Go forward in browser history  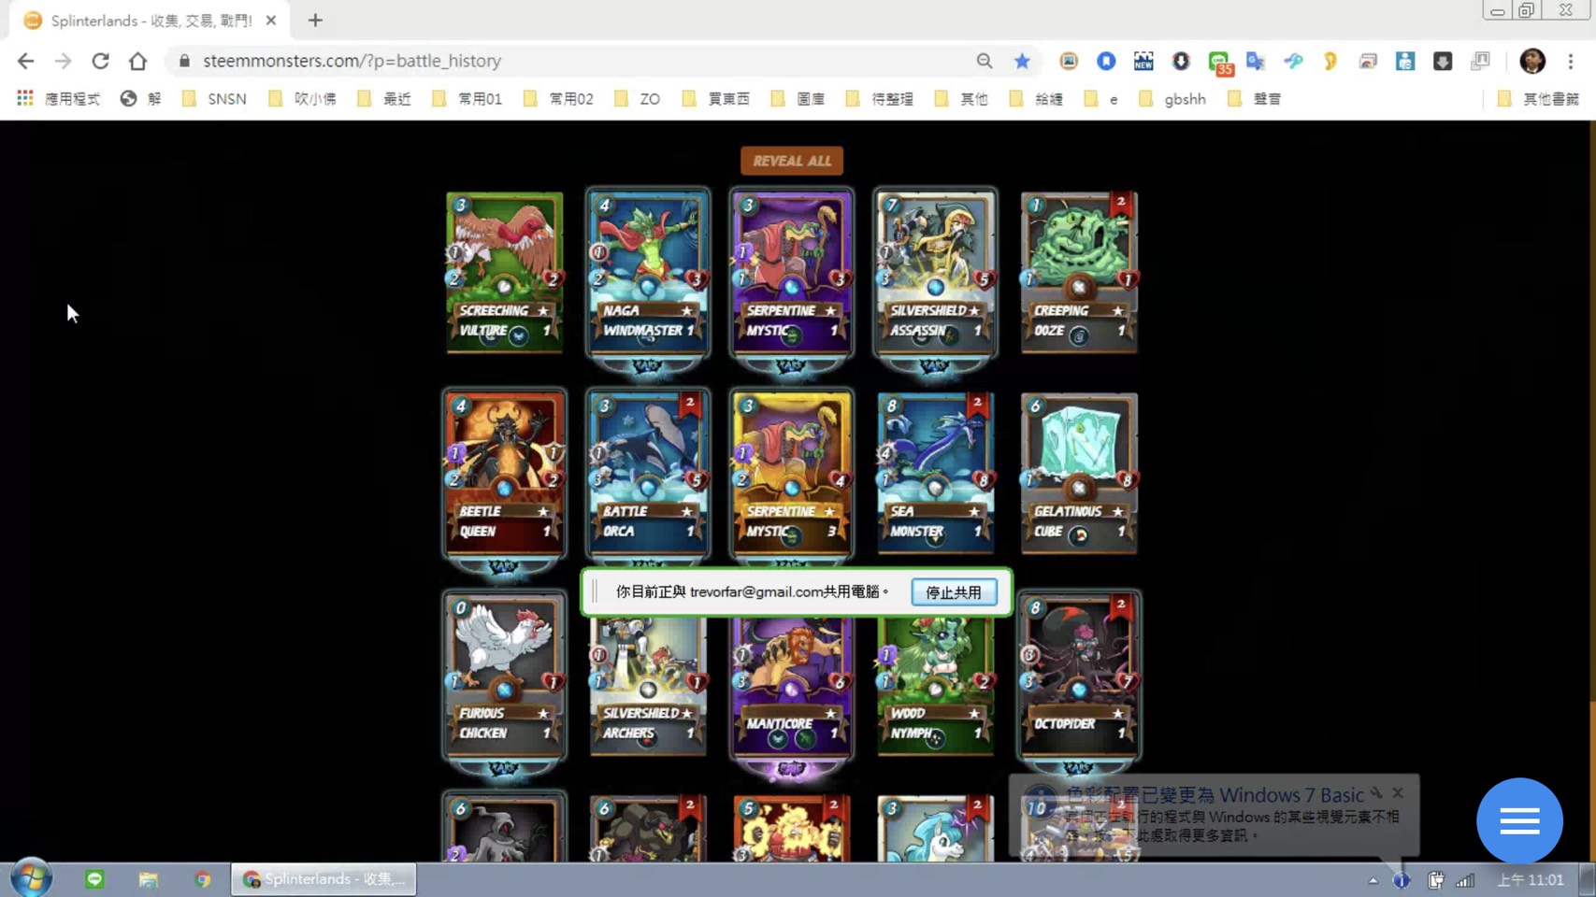pyautogui.click(x=63, y=61)
